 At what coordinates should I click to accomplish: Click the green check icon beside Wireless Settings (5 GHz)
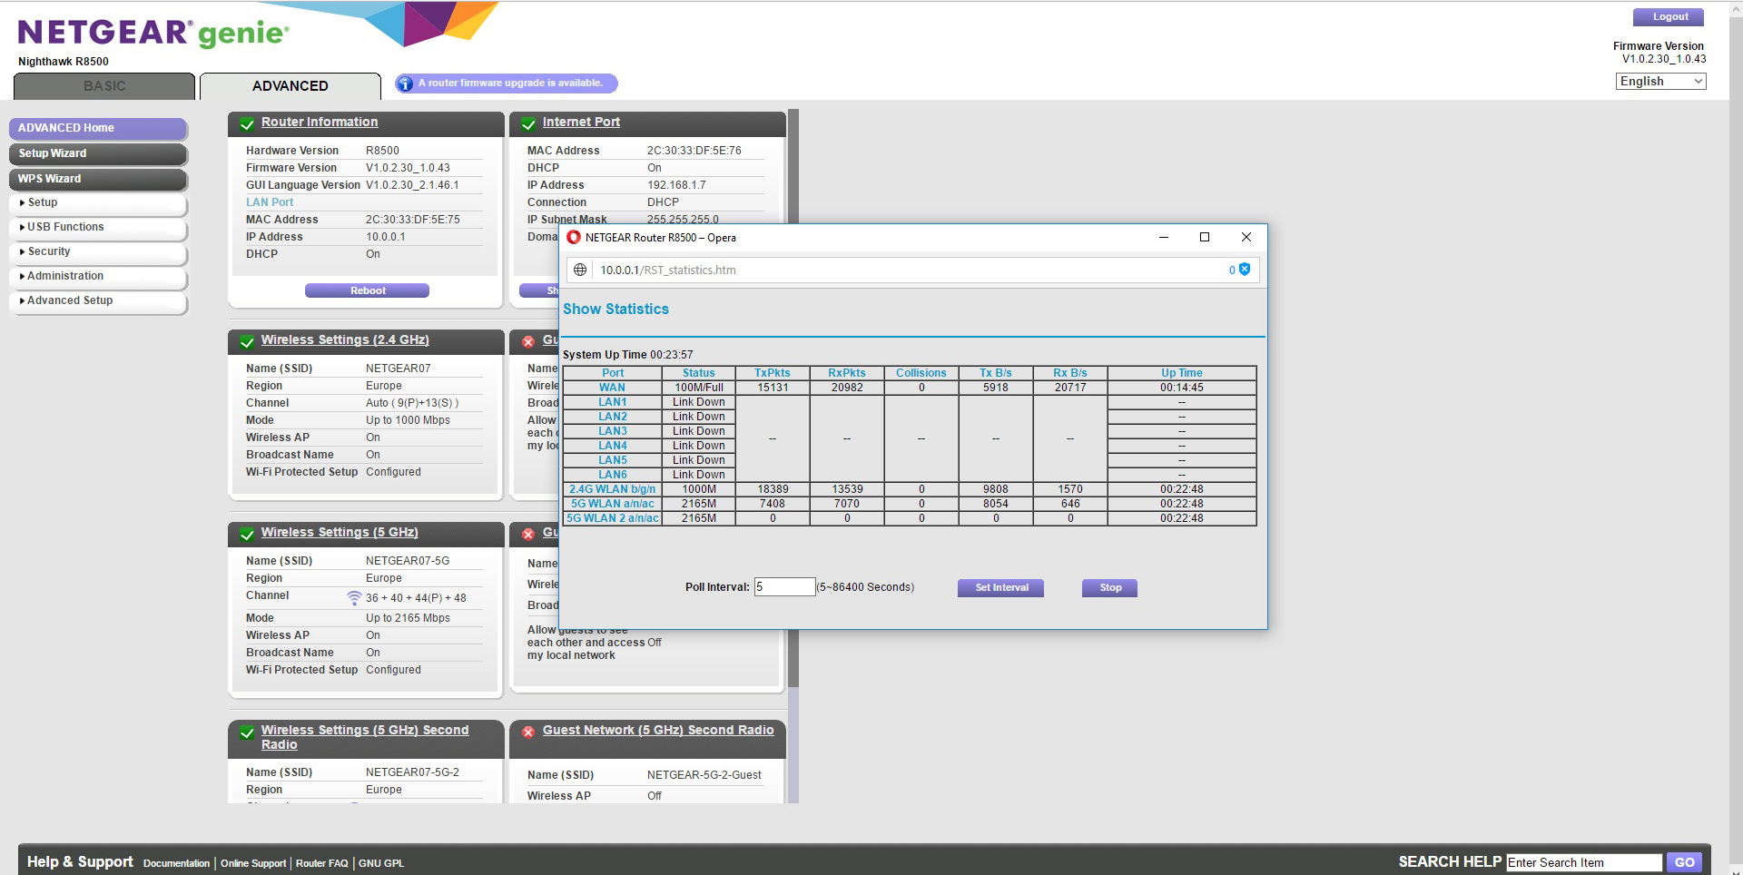[246, 534]
